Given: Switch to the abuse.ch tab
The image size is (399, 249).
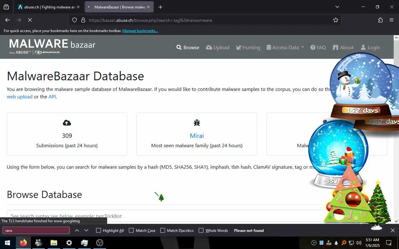Looking at the screenshot, I should pyautogui.click(x=49, y=7).
